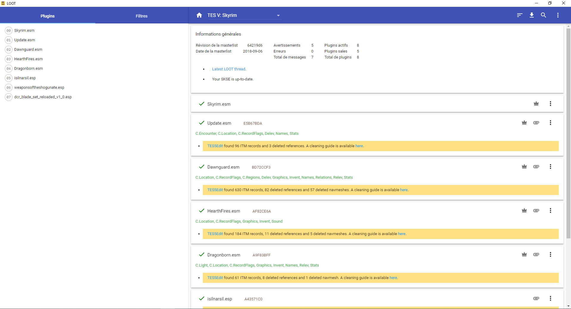
Task: Click the master file crown icon for Skyrim.esm
Action: pos(536,104)
